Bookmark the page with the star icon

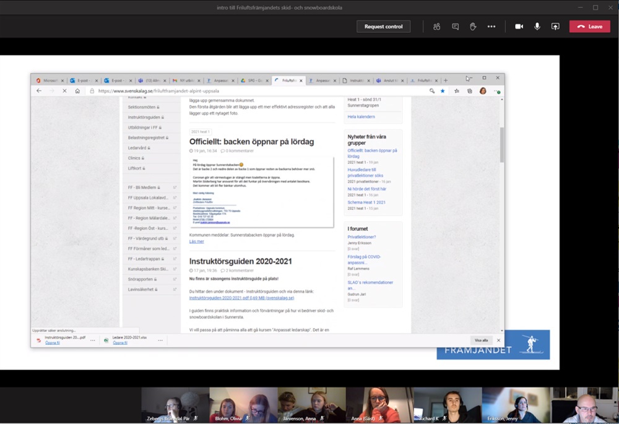[443, 90]
